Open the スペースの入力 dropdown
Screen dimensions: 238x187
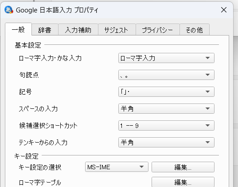point(166,109)
